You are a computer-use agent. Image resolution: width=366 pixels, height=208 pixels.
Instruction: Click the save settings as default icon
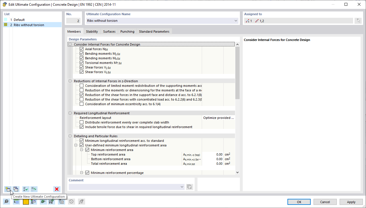click(51, 202)
